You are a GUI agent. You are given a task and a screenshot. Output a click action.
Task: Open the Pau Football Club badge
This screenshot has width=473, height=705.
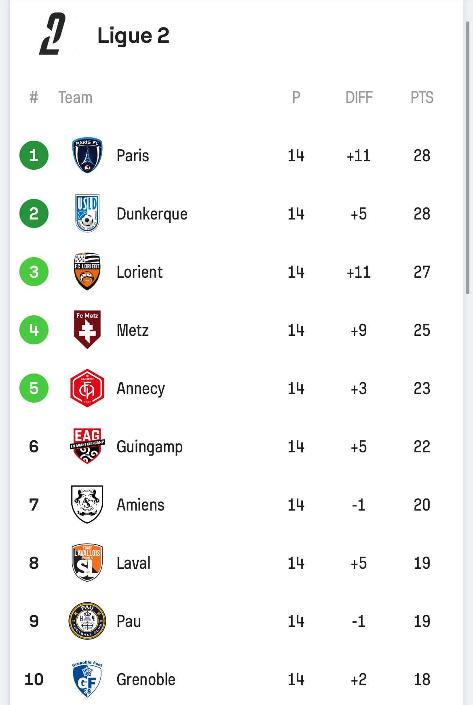87,621
